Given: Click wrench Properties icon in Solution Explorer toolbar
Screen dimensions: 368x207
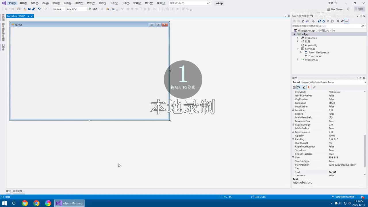Looking at the screenshot, I should (x=342, y=21).
